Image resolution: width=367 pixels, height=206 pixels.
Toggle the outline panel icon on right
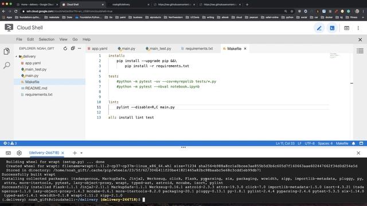360,51
